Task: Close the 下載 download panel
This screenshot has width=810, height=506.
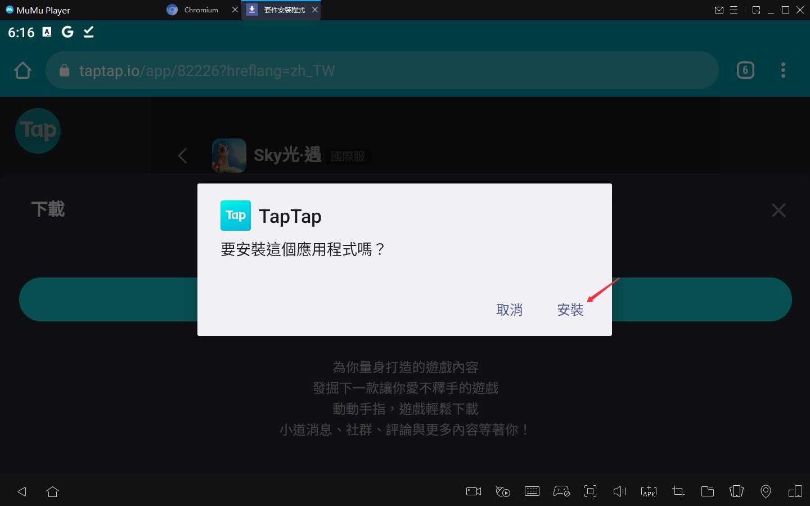Action: pos(778,211)
